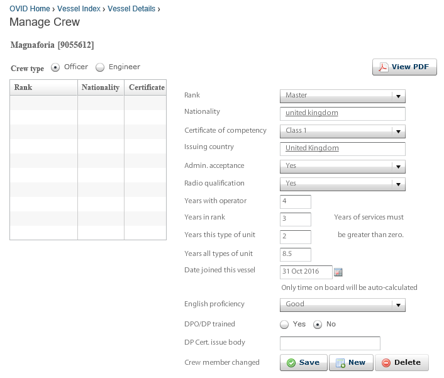Select the vessel name 'Magnaforia [9055612]'
The image size is (444, 378).
[x=52, y=45]
